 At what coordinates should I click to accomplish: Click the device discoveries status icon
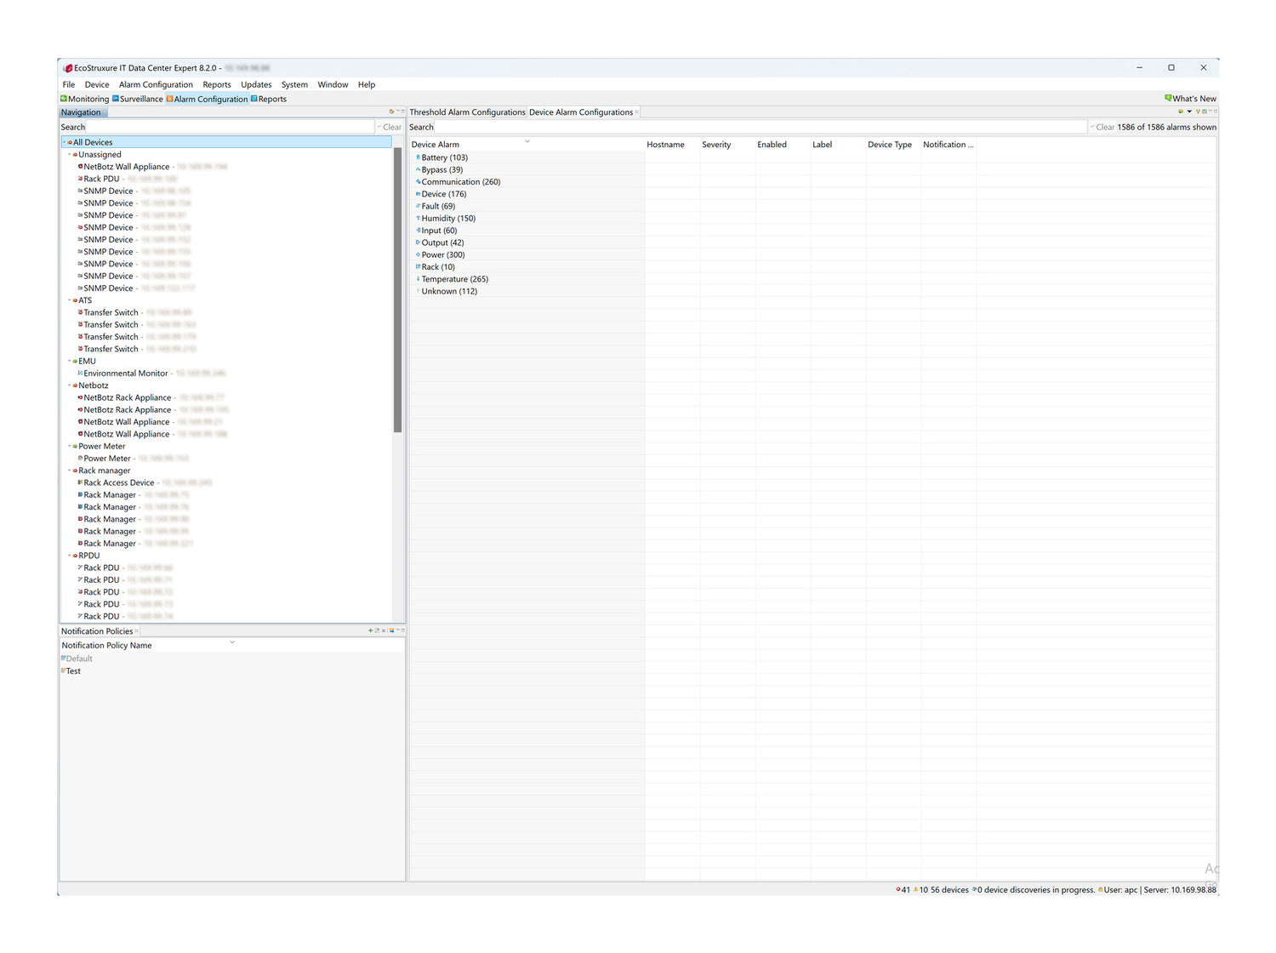pyautogui.click(x=974, y=890)
